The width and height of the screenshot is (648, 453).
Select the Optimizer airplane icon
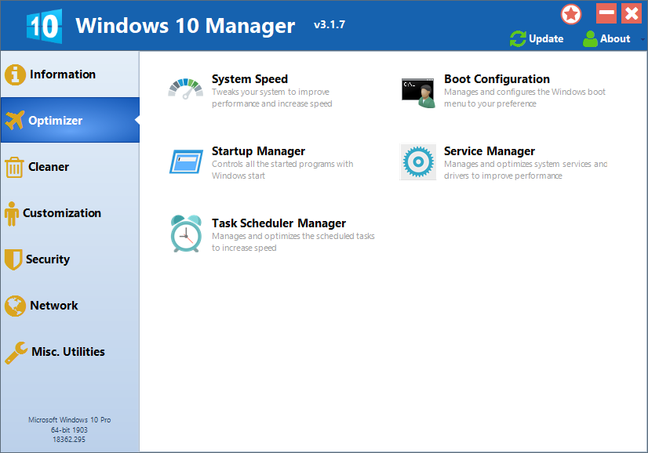[x=16, y=120]
